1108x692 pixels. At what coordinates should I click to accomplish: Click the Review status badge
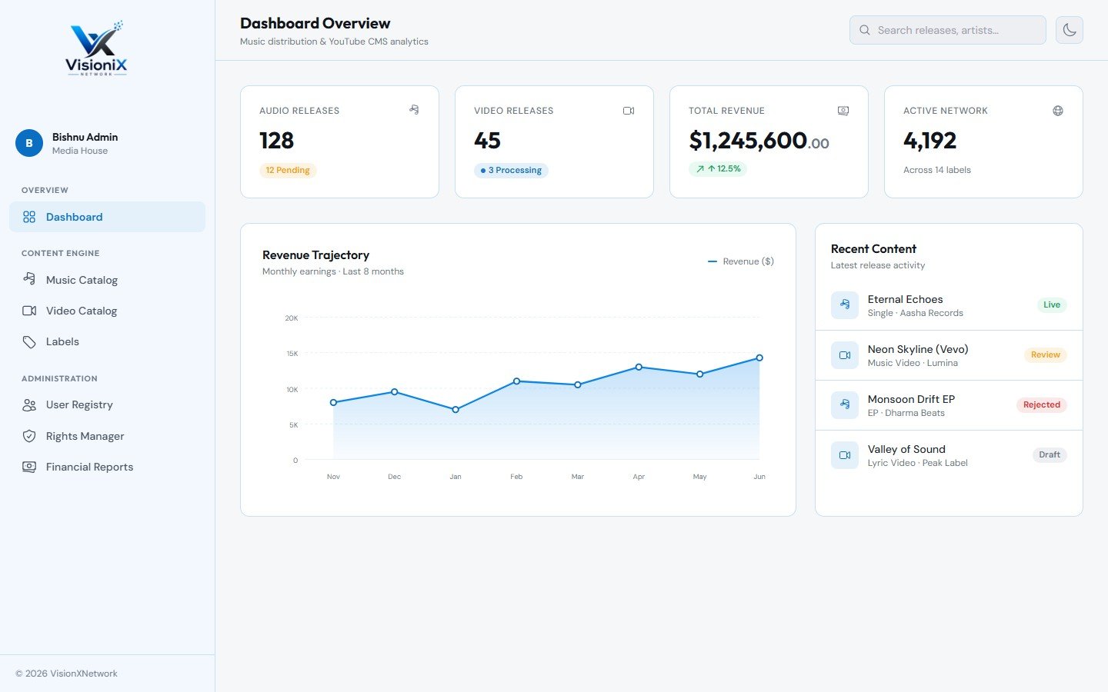1045,355
